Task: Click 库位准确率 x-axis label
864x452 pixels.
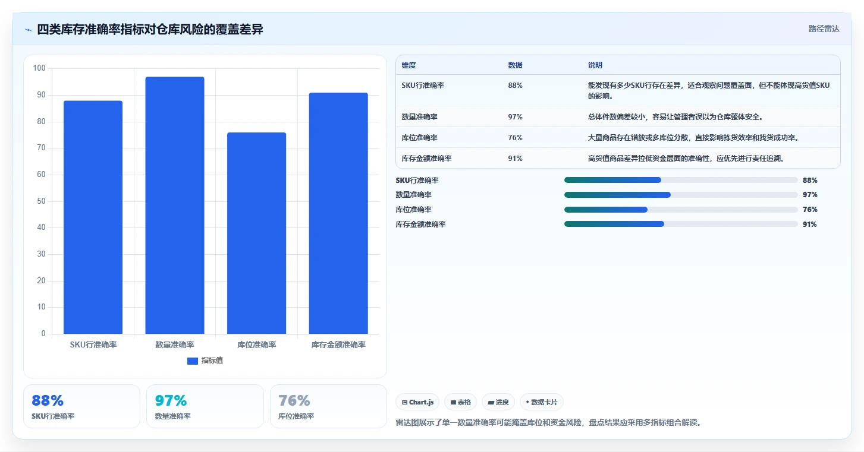Action: click(x=256, y=344)
